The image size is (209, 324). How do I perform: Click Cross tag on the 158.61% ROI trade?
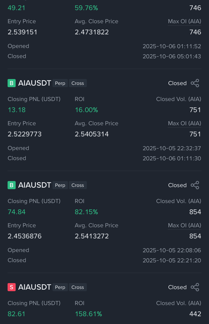tap(78, 287)
